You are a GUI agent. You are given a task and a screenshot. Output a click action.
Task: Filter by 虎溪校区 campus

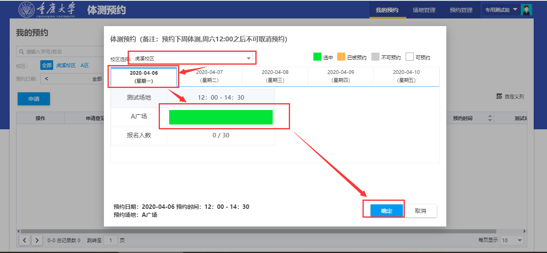coord(66,65)
